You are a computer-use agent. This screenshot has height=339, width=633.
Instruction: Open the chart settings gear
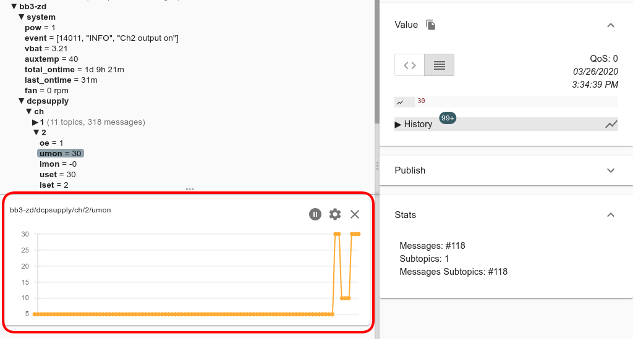pos(335,214)
